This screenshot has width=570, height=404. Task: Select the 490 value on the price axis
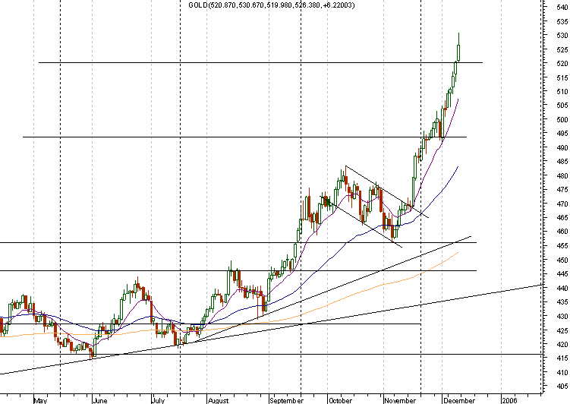(562, 147)
